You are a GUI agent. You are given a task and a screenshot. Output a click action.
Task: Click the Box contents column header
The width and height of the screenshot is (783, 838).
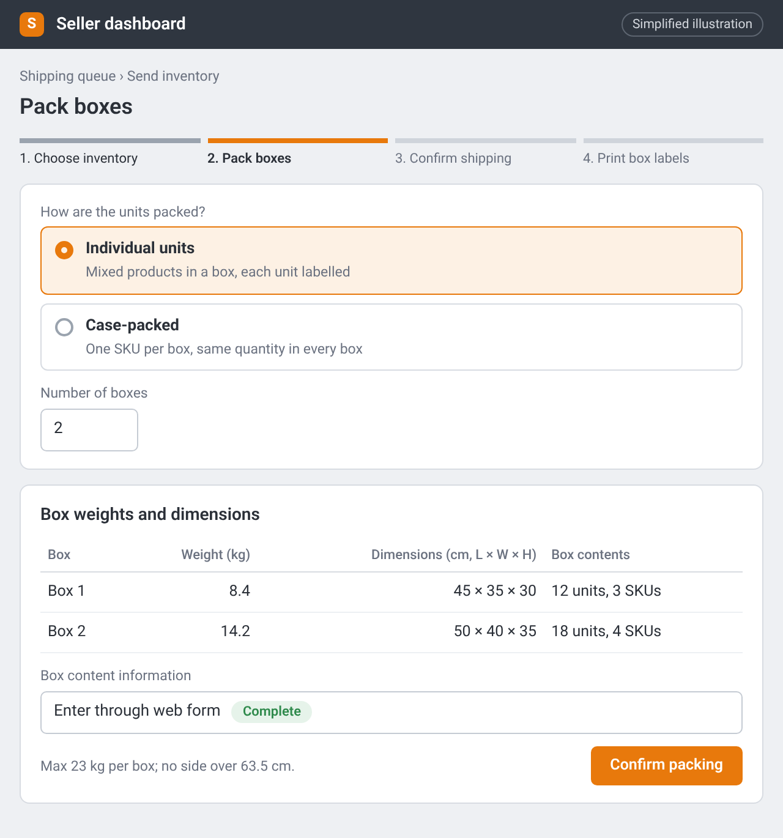590,555
